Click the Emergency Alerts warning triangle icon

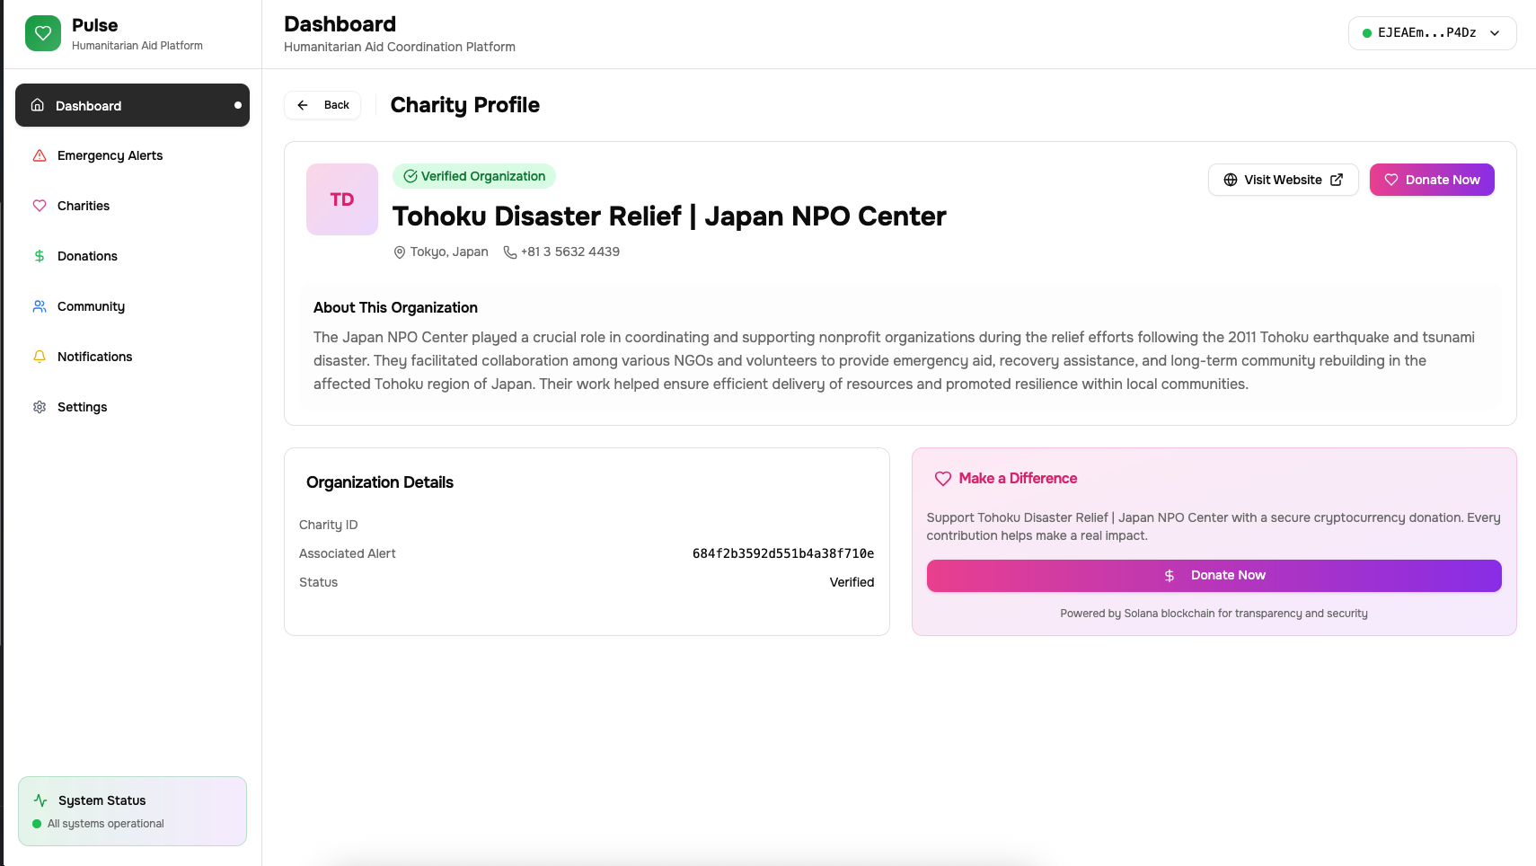coord(40,155)
